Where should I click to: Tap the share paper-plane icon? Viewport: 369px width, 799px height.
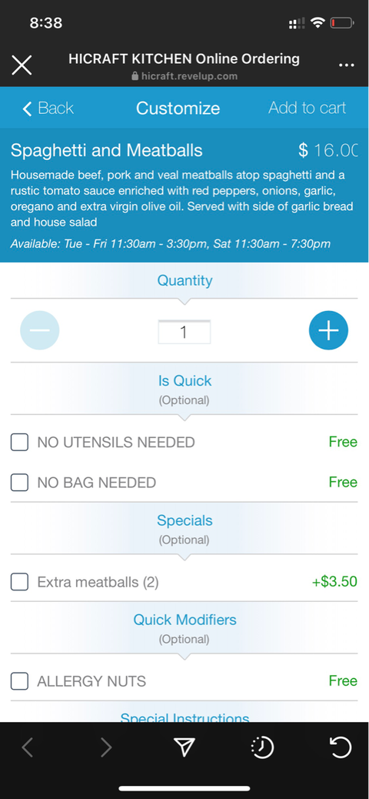click(x=184, y=747)
